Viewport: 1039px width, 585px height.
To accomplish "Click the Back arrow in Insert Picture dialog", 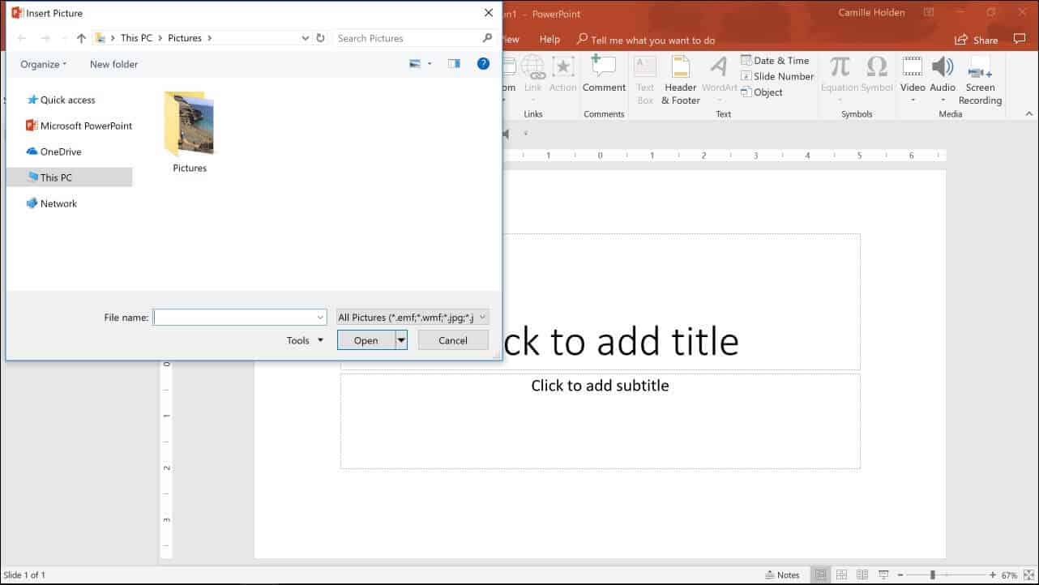I will tap(22, 38).
